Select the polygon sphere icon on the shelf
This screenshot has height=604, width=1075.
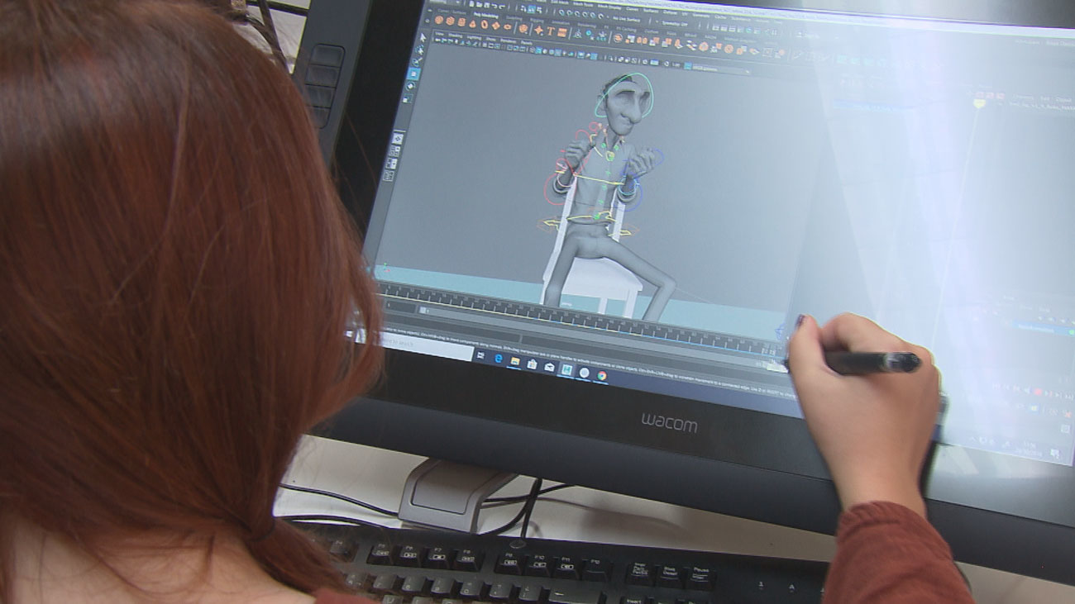(x=437, y=21)
